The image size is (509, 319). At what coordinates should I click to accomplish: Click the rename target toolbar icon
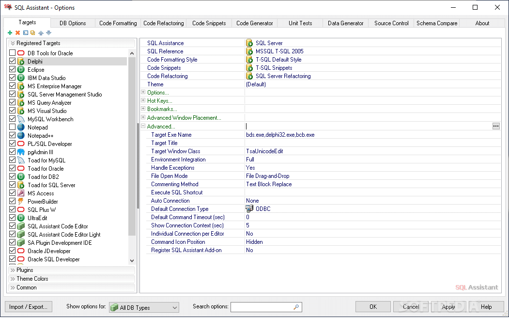pyautogui.click(x=25, y=33)
